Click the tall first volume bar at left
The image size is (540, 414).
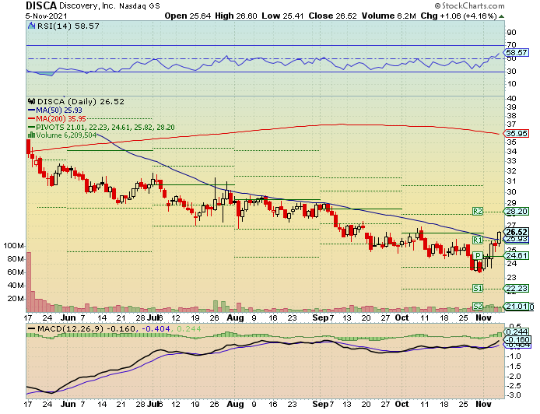point(29,282)
